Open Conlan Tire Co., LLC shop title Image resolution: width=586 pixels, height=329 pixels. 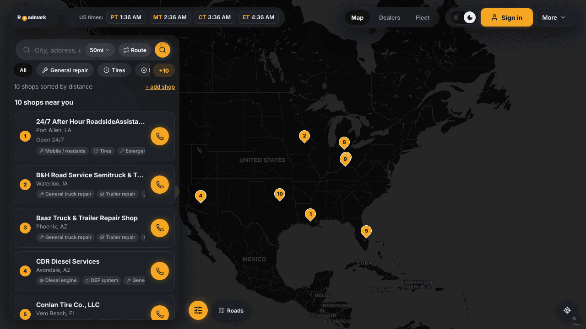68,305
